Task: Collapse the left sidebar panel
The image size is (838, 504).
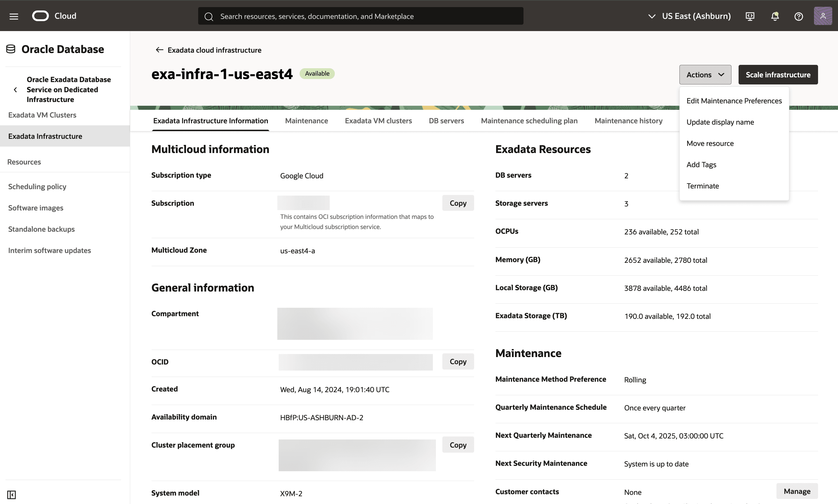Action: [x=12, y=495]
